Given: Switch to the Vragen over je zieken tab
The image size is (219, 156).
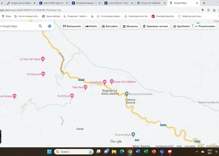Looking at the screenshot, I should 21,3.
